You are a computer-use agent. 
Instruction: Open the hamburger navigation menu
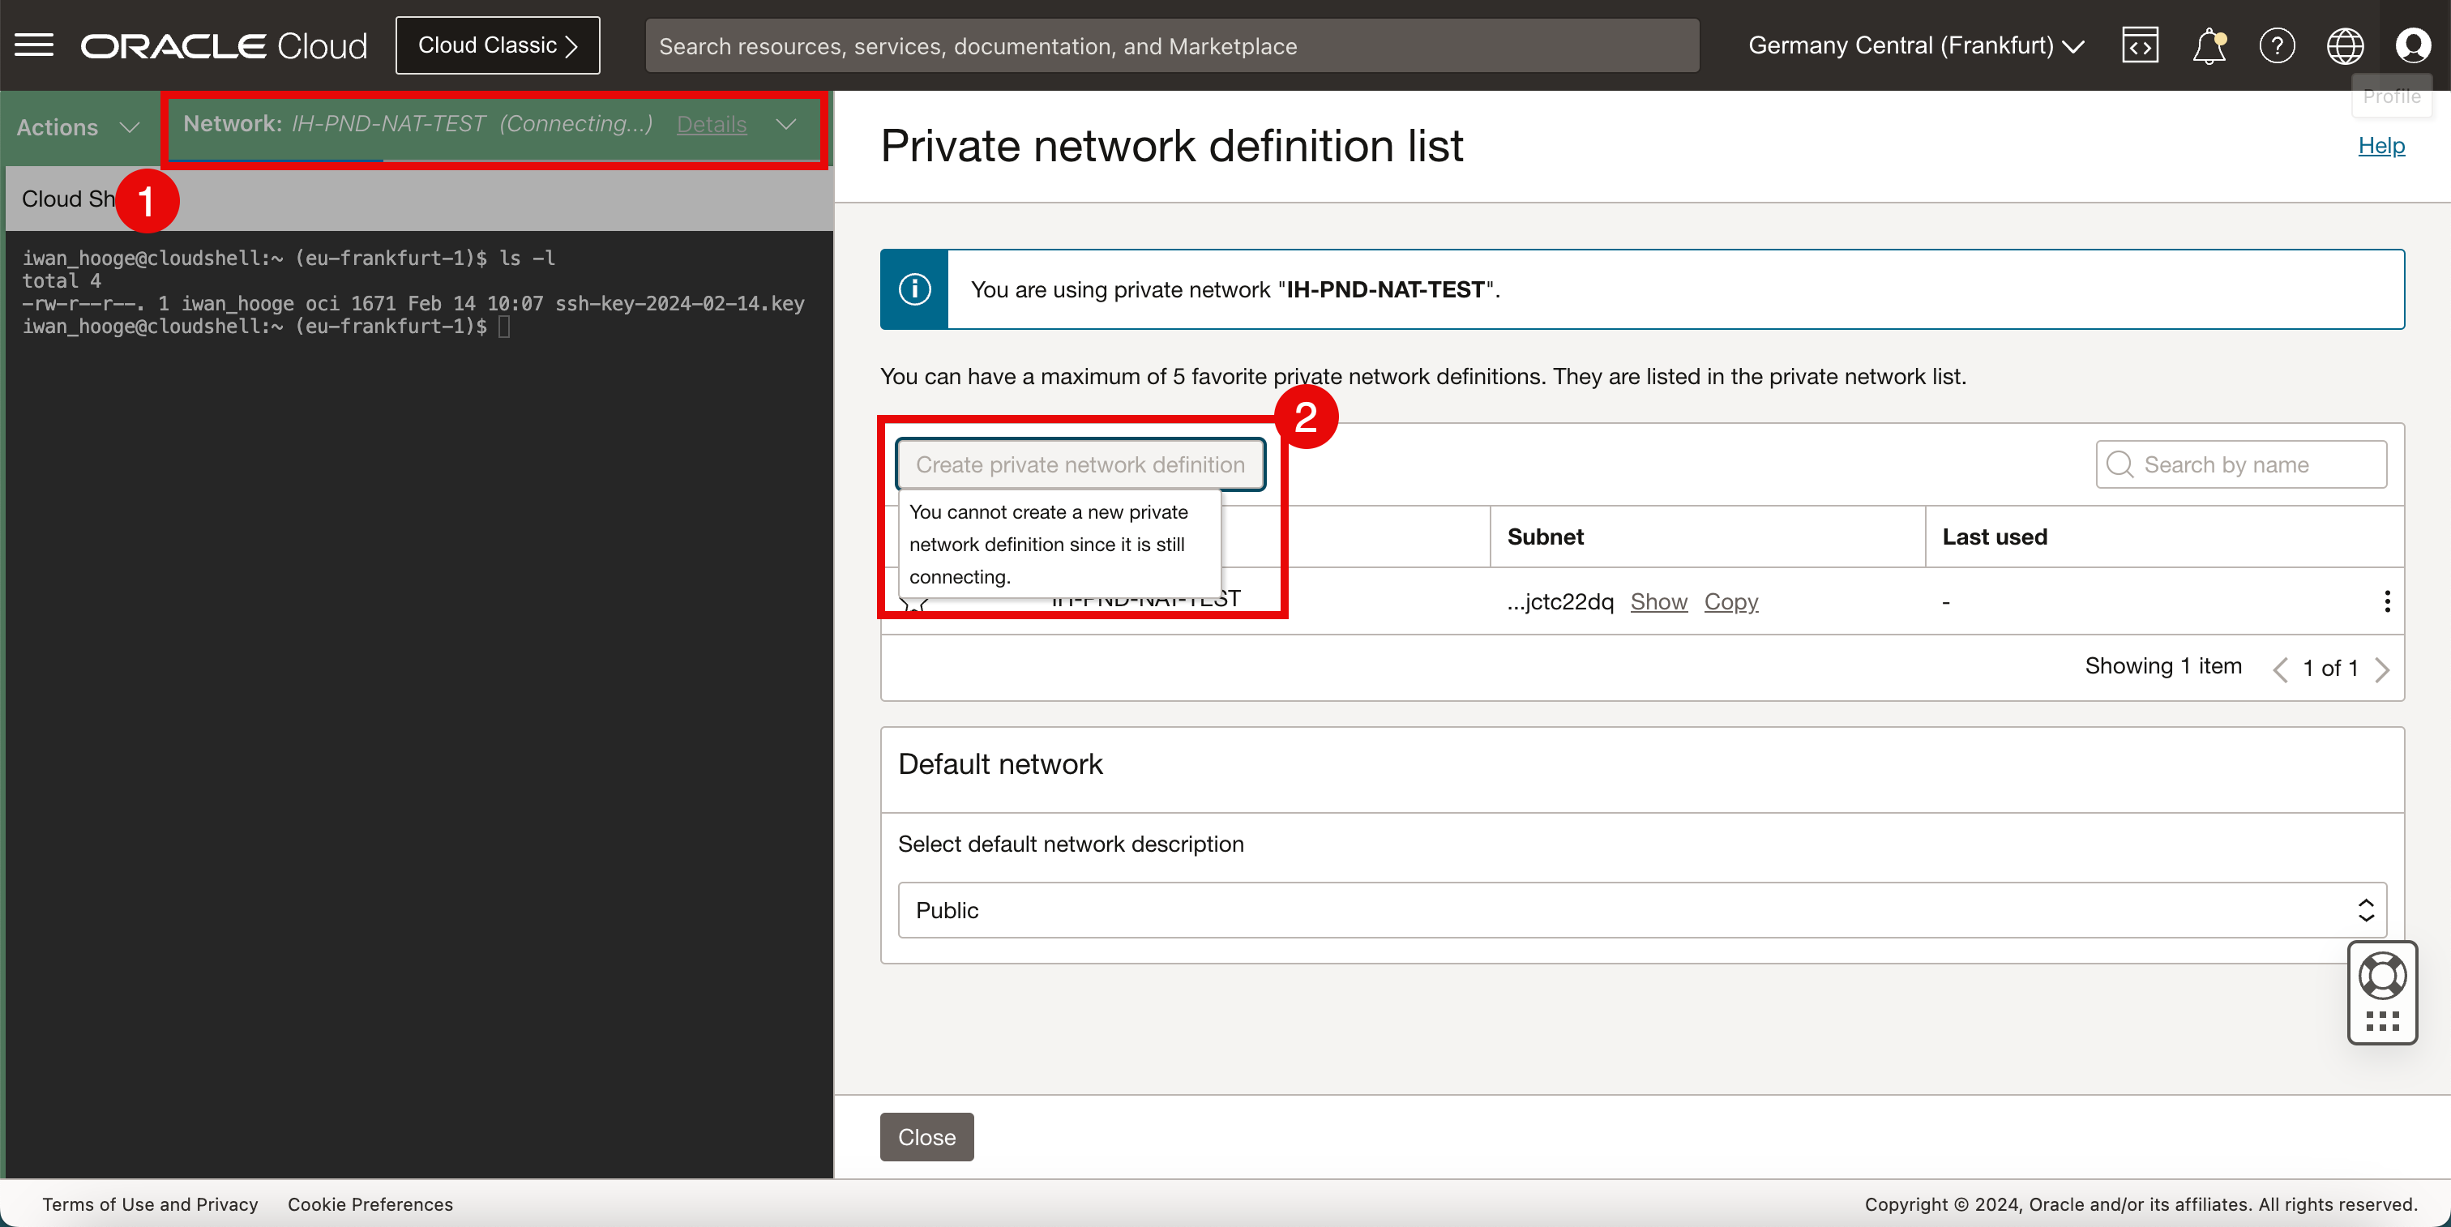34,45
